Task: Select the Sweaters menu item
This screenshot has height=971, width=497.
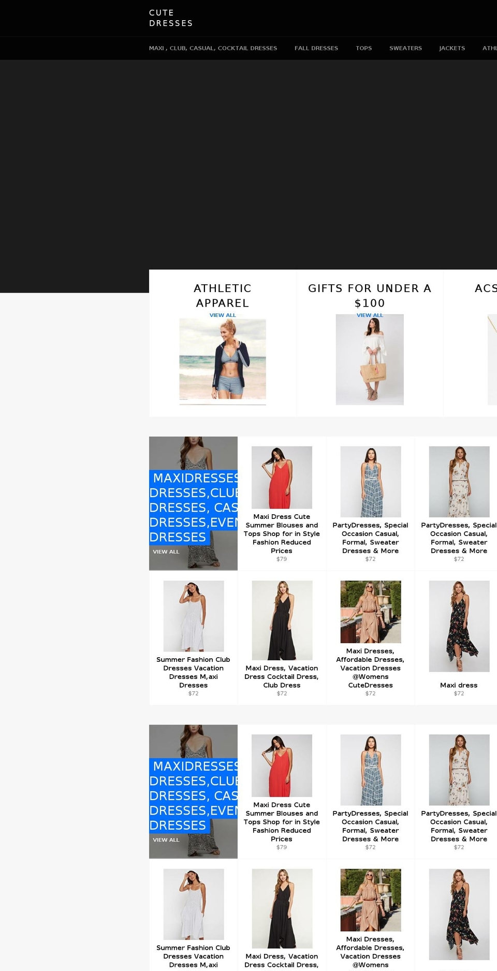Action: (x=405, y=48)
